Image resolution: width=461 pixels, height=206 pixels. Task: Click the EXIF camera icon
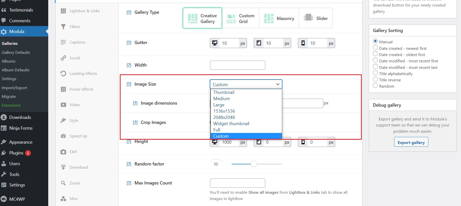tap(63, 152)
